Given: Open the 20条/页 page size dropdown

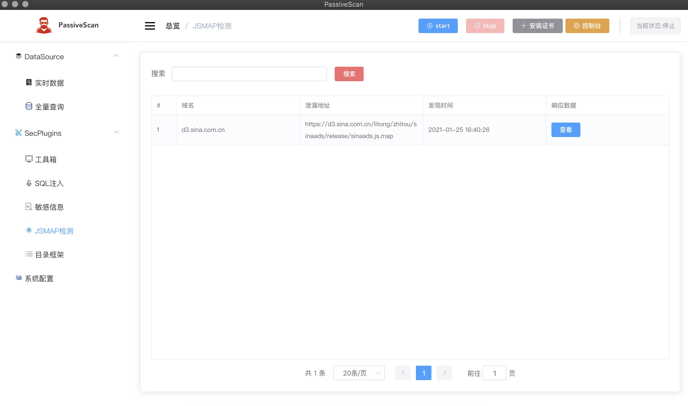Looking at the screenshot, I should click(359, 373).
